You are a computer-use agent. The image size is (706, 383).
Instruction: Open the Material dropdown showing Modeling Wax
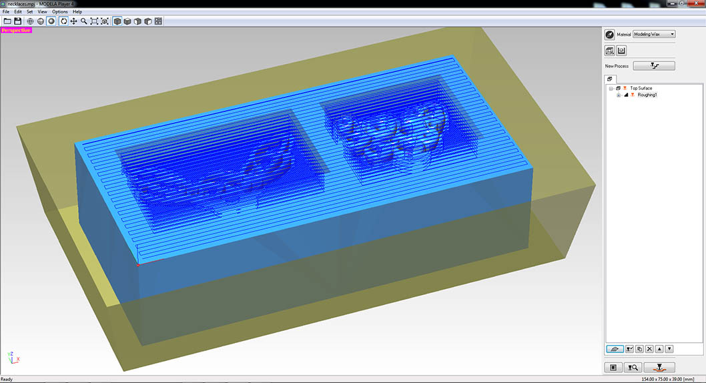click(654, 34)
